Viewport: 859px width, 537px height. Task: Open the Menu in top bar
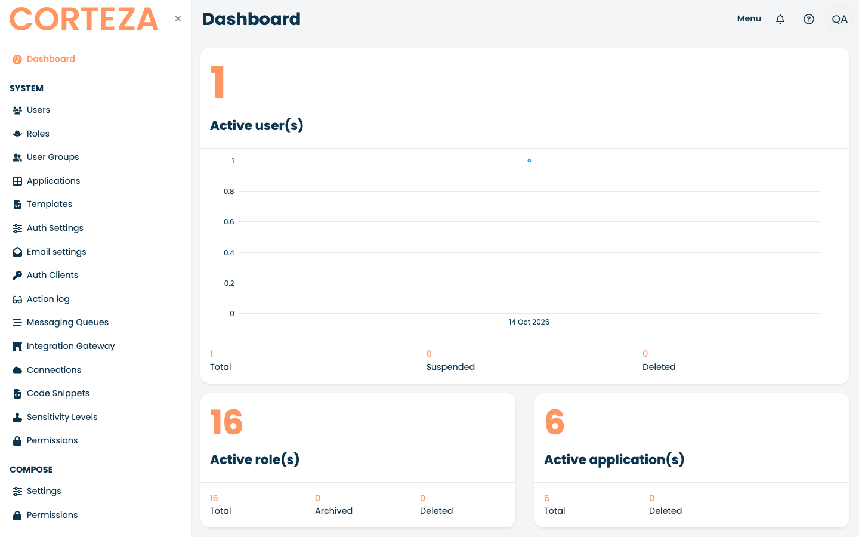(x=749, y=18)
